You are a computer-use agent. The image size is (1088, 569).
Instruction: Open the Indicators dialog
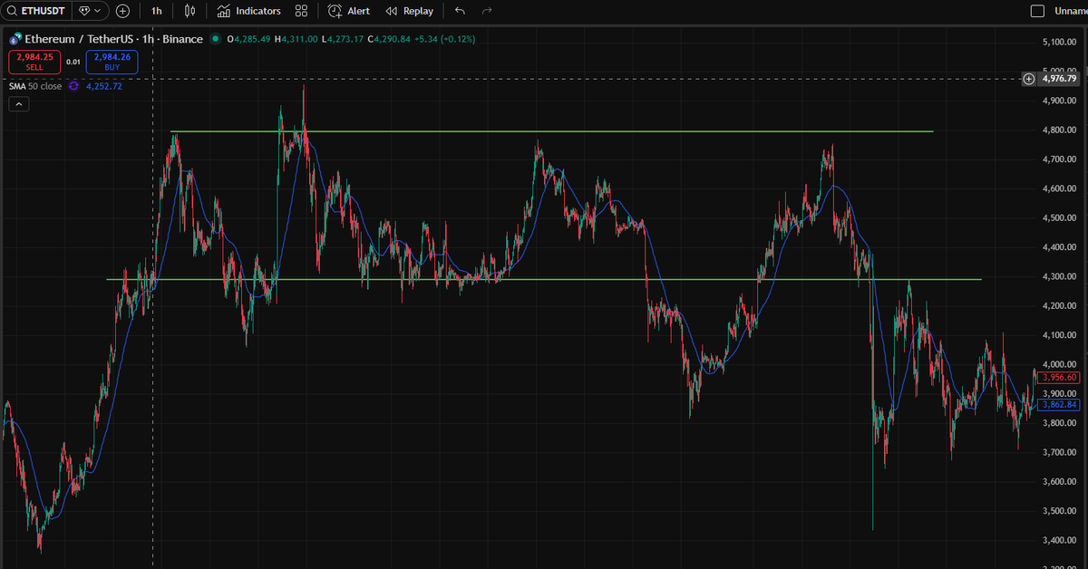tap(249, 11)
